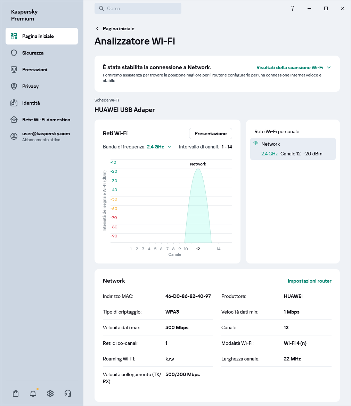
Task: Open the notifications bell icon
Action: 33,393
